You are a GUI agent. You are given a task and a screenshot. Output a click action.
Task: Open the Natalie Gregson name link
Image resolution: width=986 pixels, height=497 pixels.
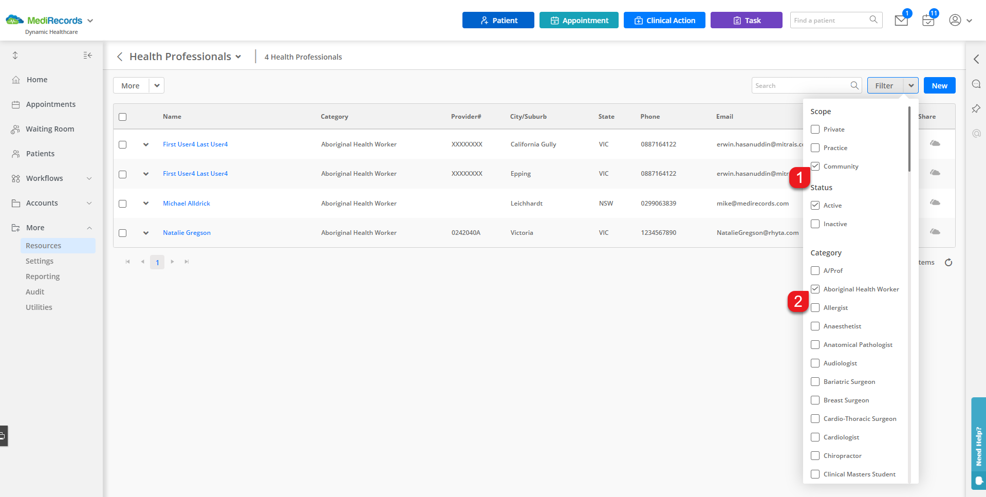tap(187, 233)
